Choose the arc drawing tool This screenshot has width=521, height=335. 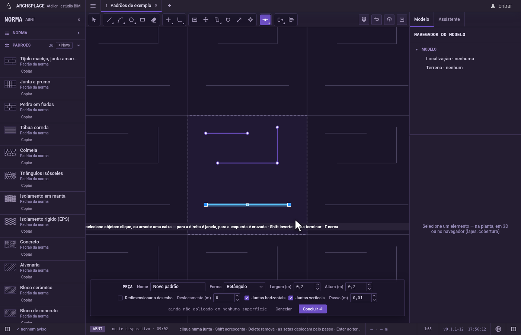(120, 20)
